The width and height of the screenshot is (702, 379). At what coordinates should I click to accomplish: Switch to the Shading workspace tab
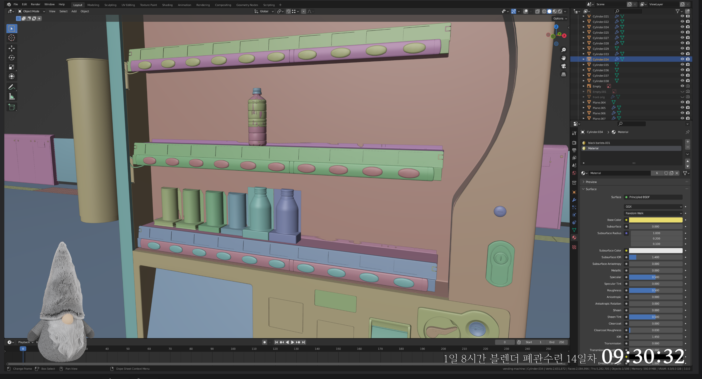[x=167, y=5]
